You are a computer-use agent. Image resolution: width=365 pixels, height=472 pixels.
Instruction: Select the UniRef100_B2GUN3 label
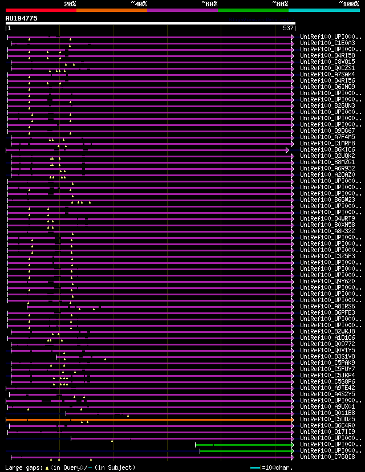(x=328, y=106)
